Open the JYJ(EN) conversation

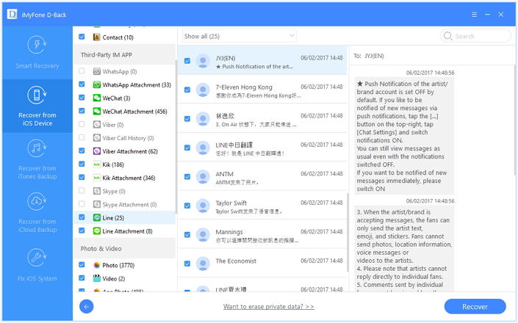point(262,61)
